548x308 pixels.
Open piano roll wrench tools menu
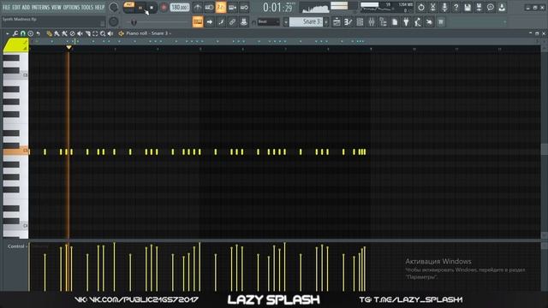point(15,33)
